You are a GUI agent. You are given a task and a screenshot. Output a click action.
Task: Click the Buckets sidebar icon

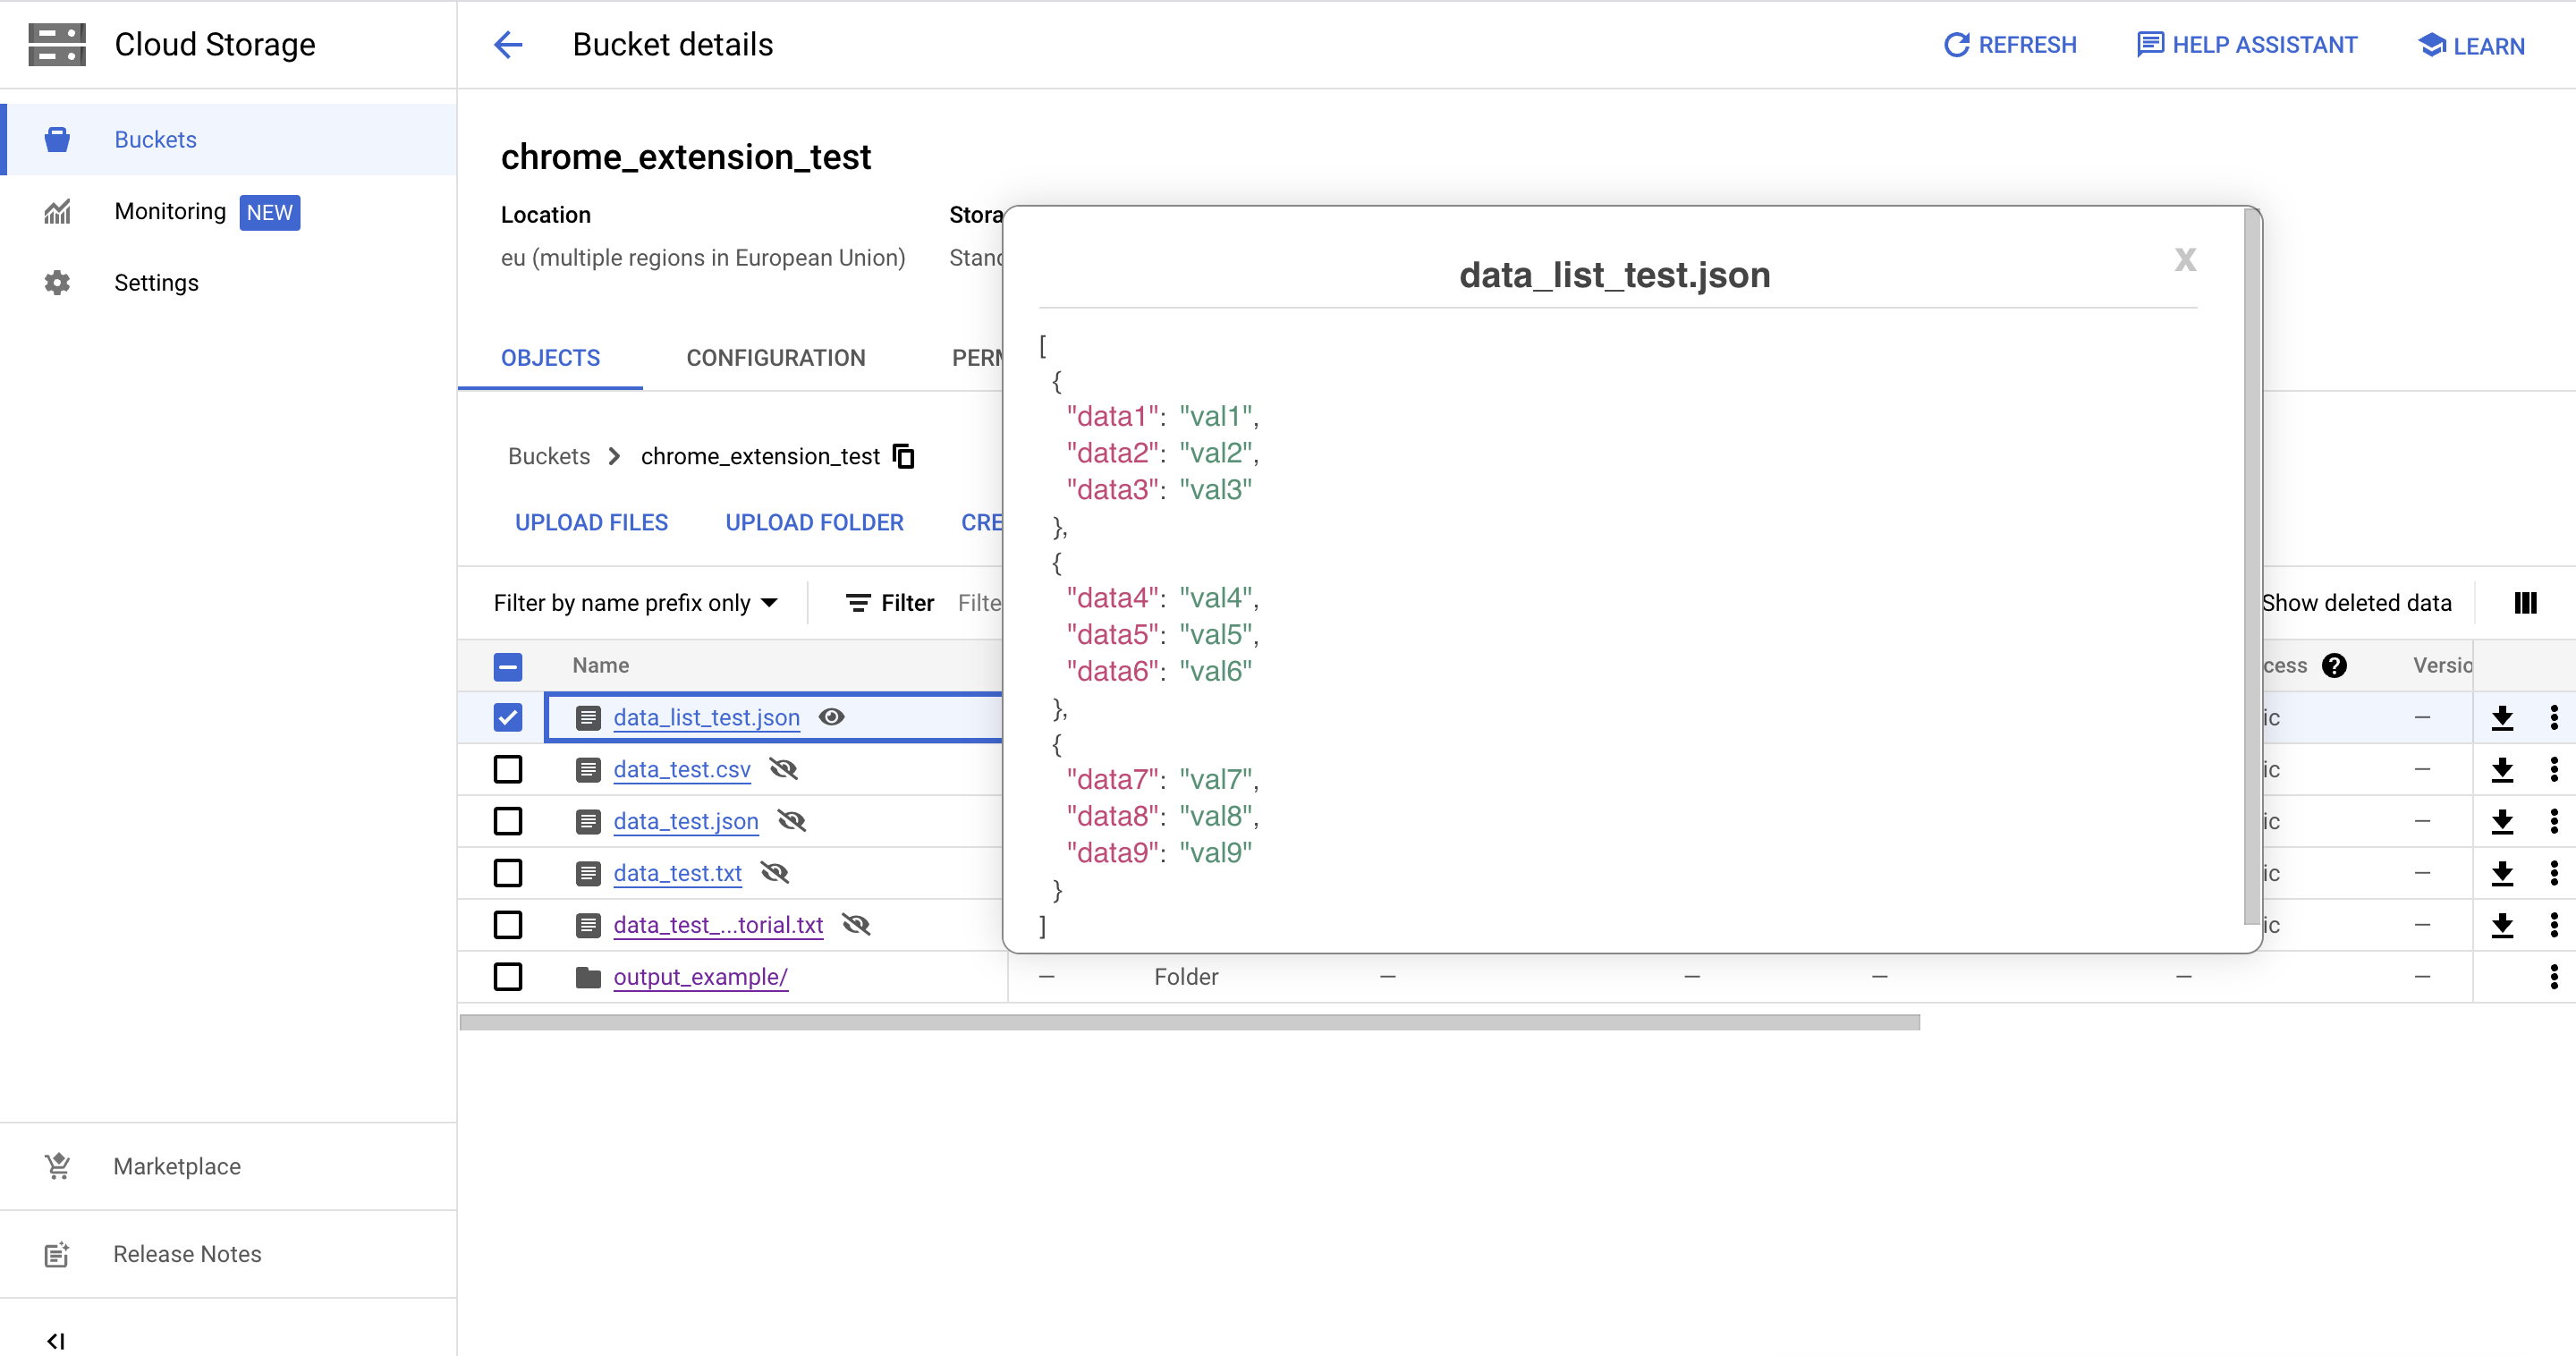pyautogui.click(x=57, y=139)
